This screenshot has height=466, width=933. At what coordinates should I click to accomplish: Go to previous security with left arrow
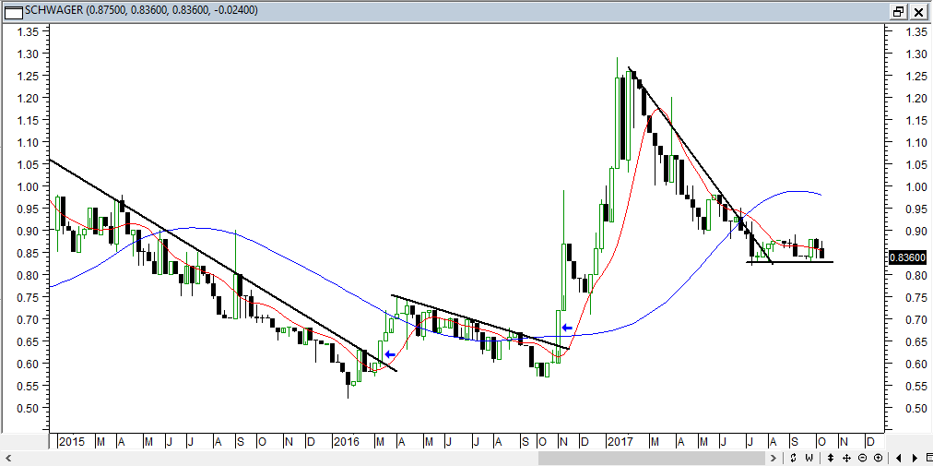click(x=899, y=458)
